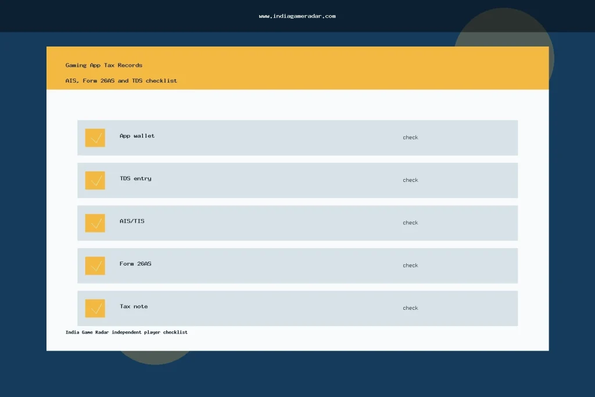Click 'check' in the App wallet row

tap(410, 137)
